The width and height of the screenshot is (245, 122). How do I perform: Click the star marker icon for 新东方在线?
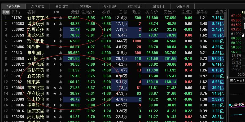pos(55,18)
